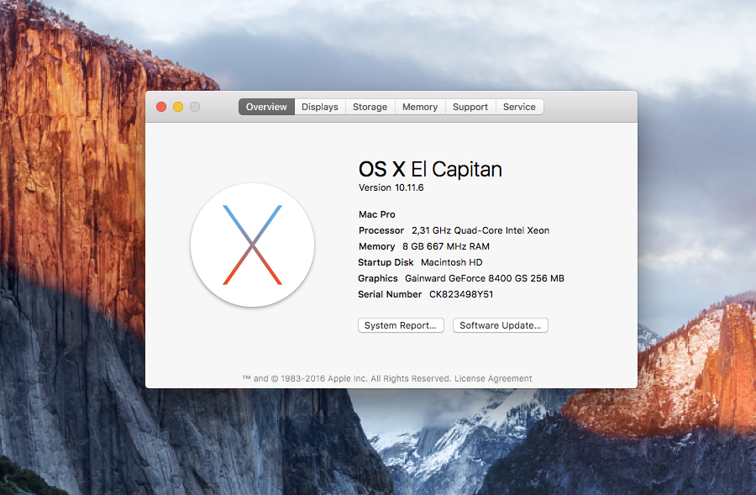
Task: Click the El Capitan X logo
Action: pyautogui.click(x=252, y=245)
